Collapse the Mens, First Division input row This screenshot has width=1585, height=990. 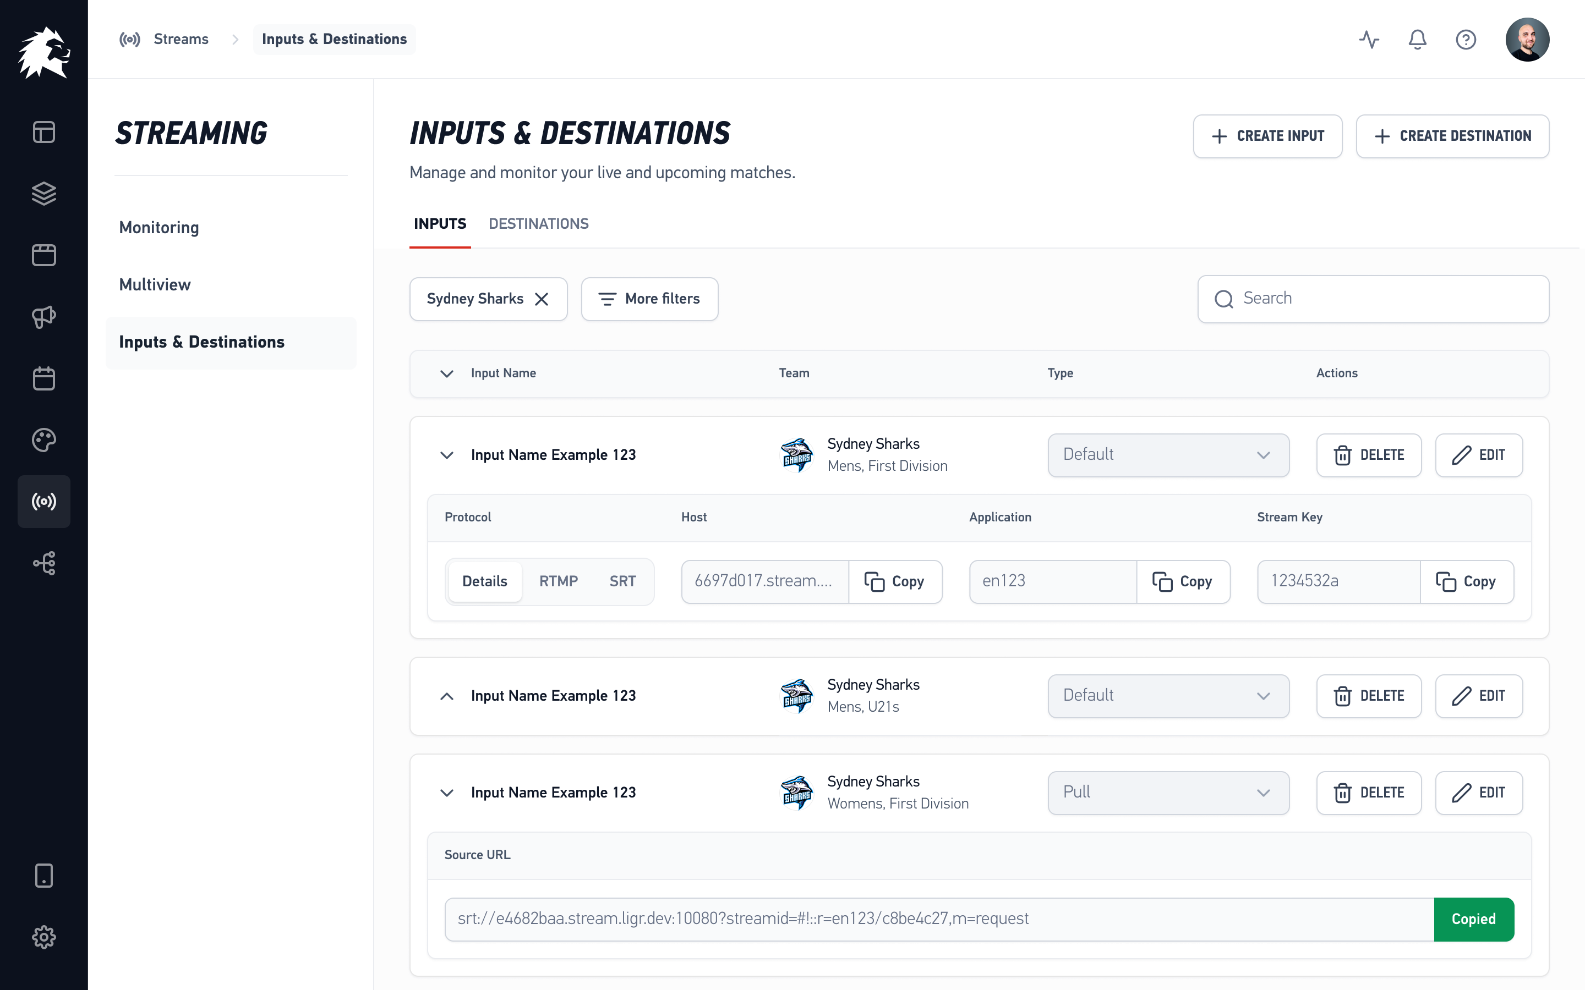pyautogui.click(x=447, y=455)
